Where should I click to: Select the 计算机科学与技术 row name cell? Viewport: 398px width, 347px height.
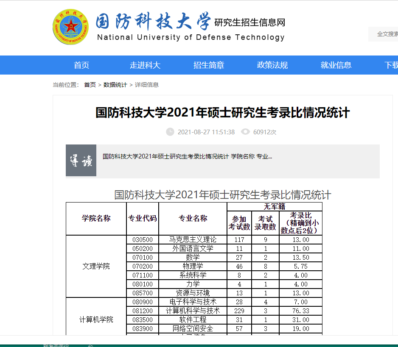pyautogui.click(x=193, y=311)
